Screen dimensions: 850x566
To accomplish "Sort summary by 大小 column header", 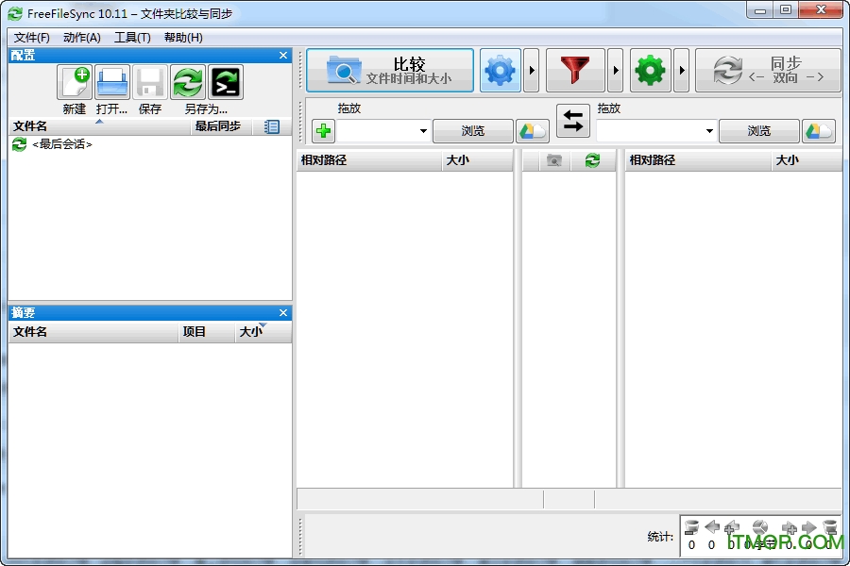I will (x=263, y=331).
